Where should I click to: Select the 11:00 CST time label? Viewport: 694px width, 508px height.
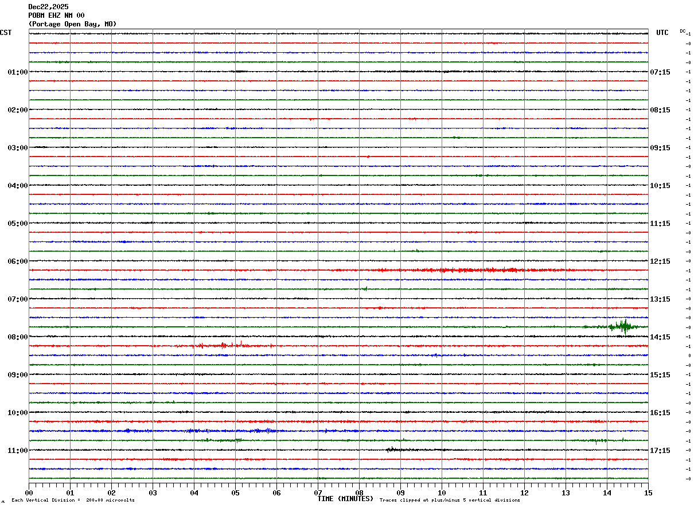[17, 451]
